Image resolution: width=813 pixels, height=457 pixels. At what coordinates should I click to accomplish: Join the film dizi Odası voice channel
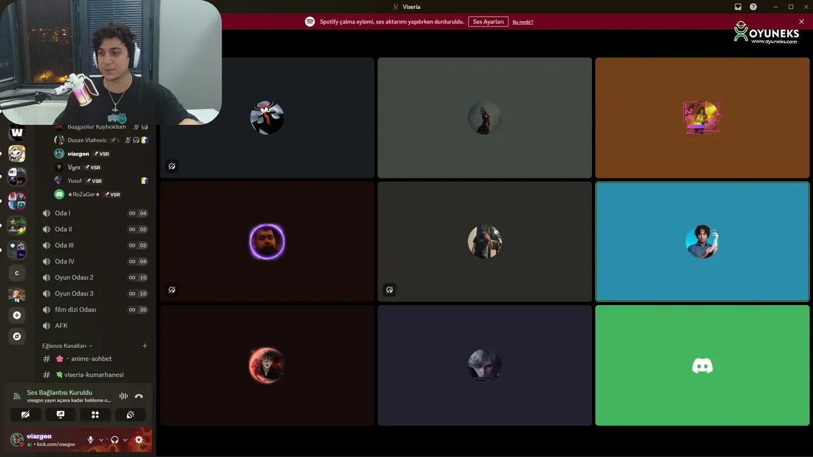95,310
